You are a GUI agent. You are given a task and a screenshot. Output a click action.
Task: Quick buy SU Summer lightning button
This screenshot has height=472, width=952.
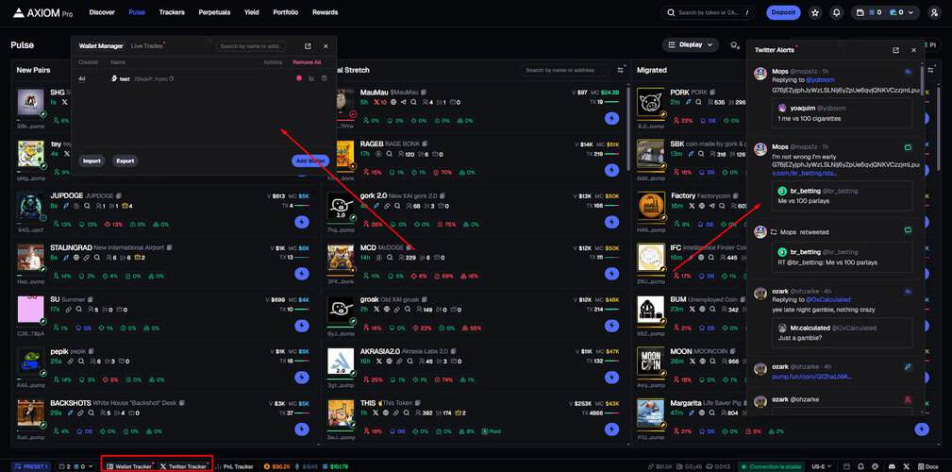pos(302,327)
